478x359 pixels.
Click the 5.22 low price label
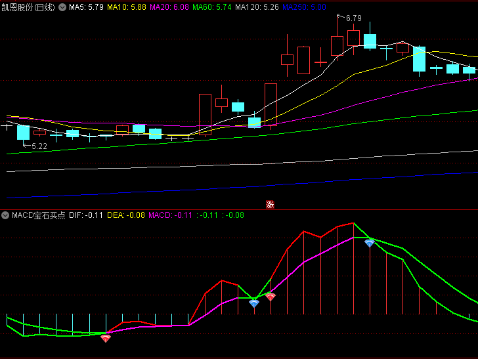pyautogui.click(x=39, y=146)
